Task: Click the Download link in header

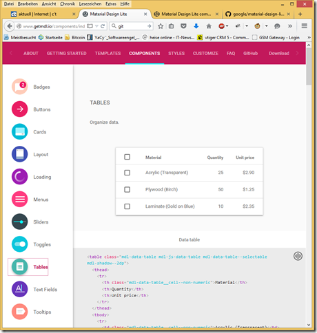Action: pyautogui.click(x=279, y=53)
